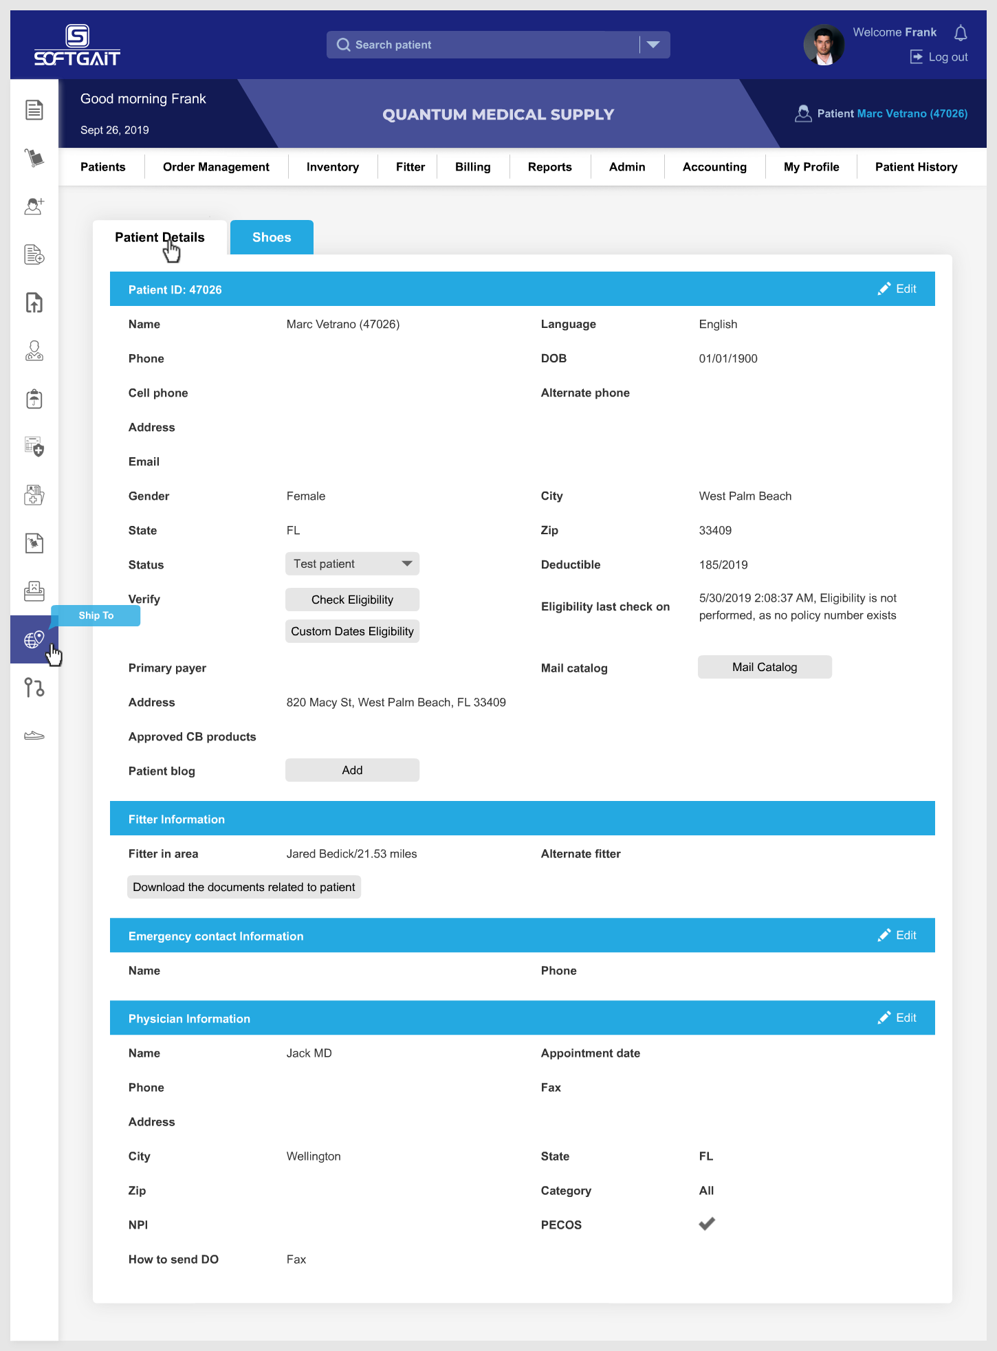Image resolution: width=997 pixels, height=1351 pixels.
Task: Switch to the Shoes tab
Action: click(272, 237)
